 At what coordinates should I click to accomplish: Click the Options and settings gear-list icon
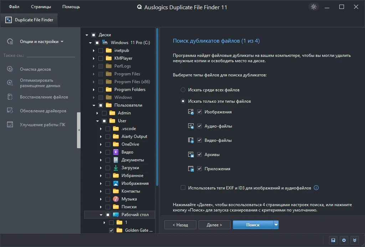(x=10, y=41)
